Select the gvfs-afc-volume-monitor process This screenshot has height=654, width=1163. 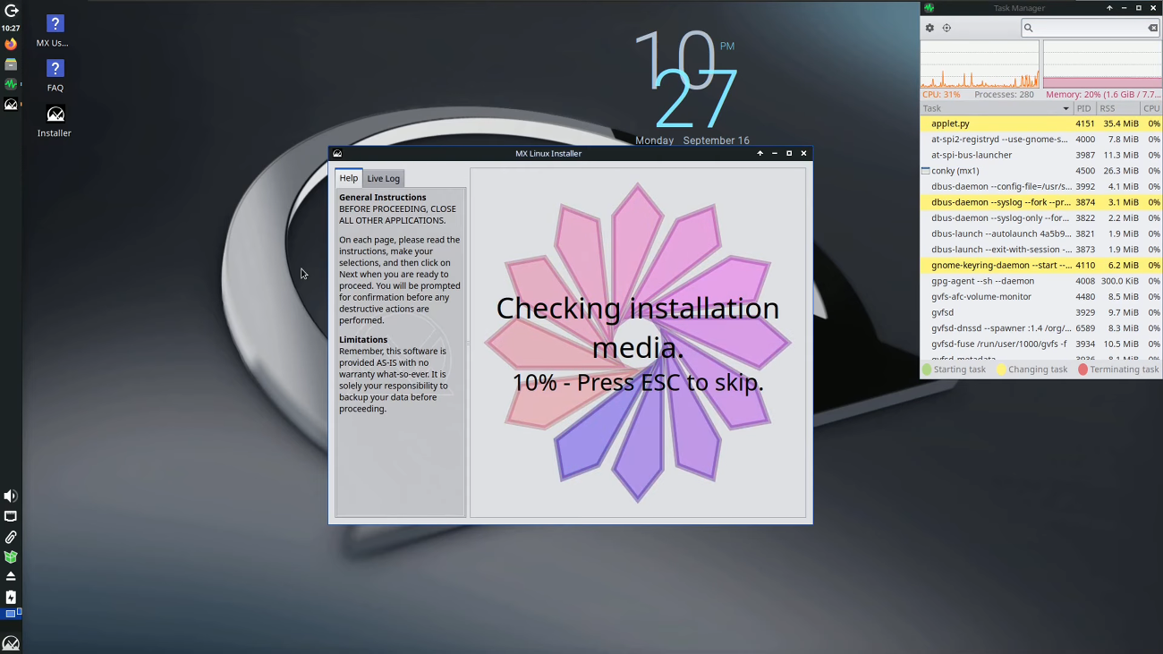click(1041, 296)
